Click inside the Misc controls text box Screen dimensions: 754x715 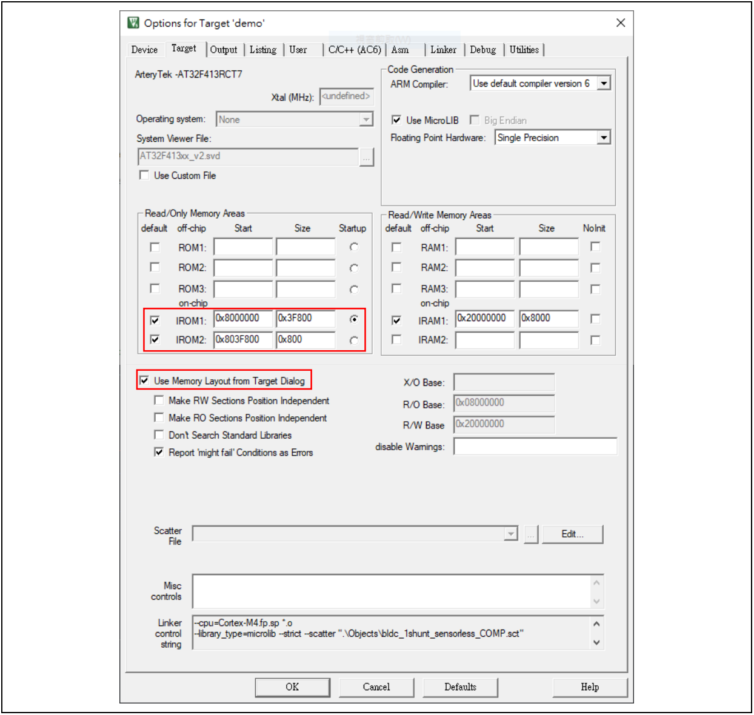392,591
